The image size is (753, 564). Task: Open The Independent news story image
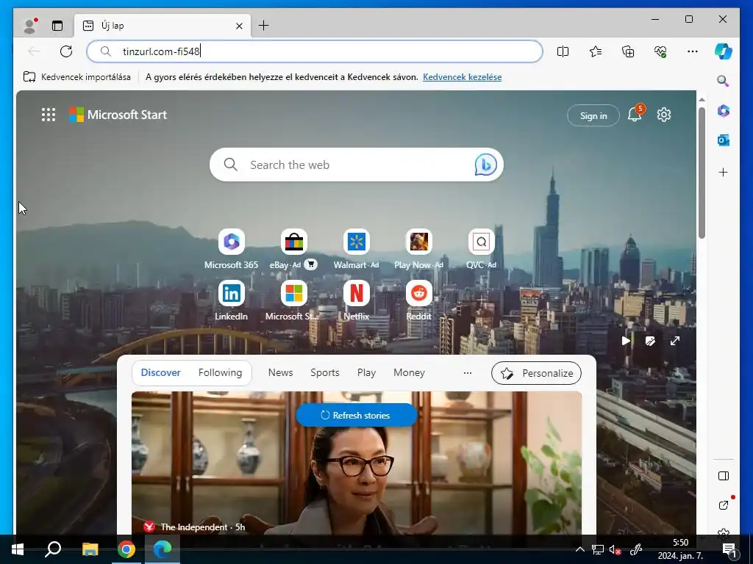357,463
